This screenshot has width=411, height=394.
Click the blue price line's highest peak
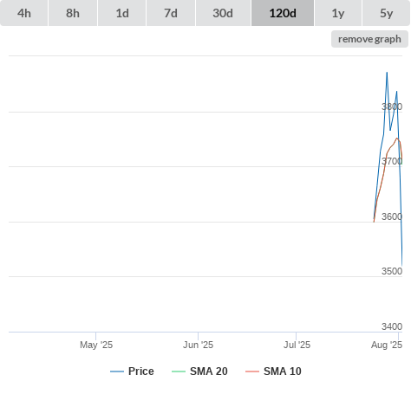[x=387, y=73]
